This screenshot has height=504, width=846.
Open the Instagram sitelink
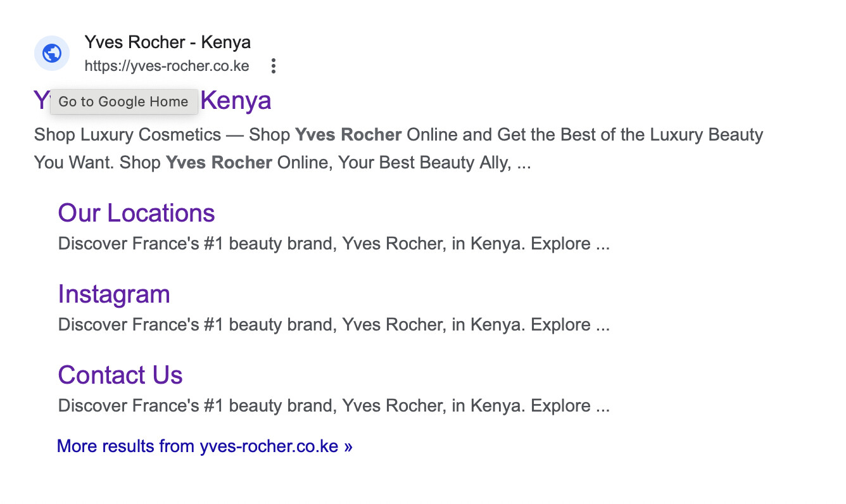(x=114, y=294)
